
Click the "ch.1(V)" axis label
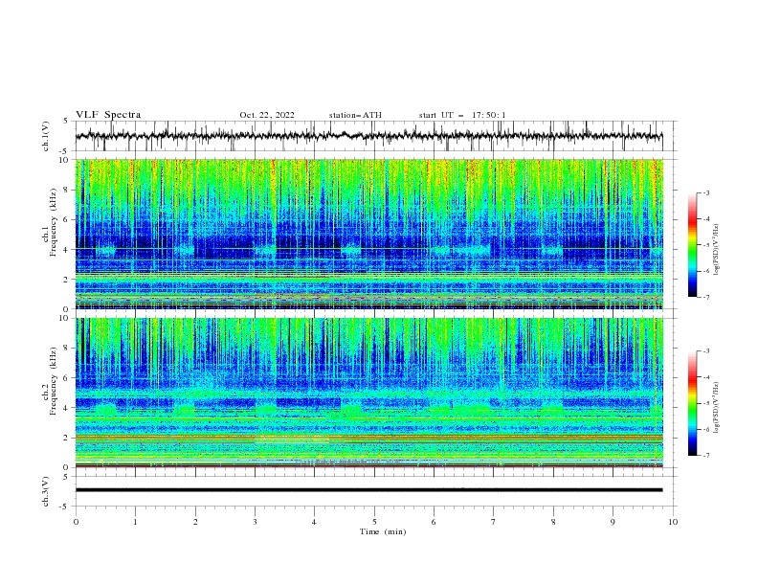tap(46, 136)
